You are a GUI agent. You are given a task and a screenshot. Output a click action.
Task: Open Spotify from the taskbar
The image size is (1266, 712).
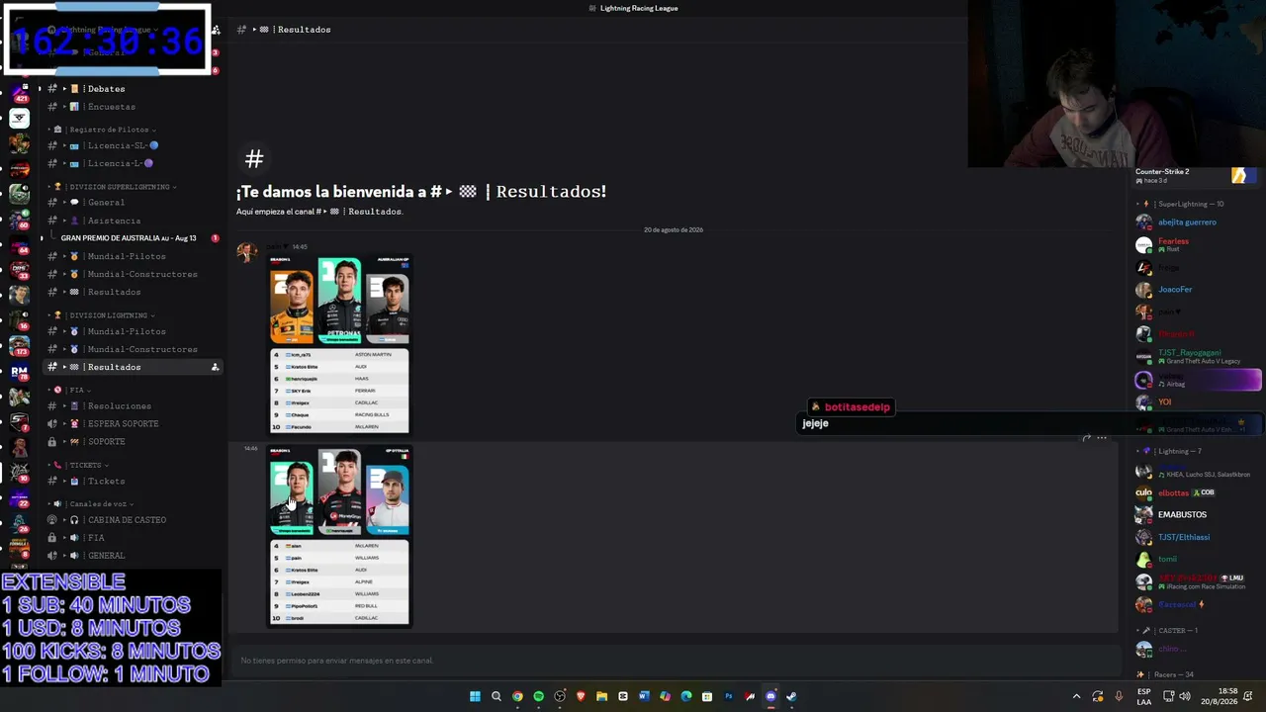point(538,696)
